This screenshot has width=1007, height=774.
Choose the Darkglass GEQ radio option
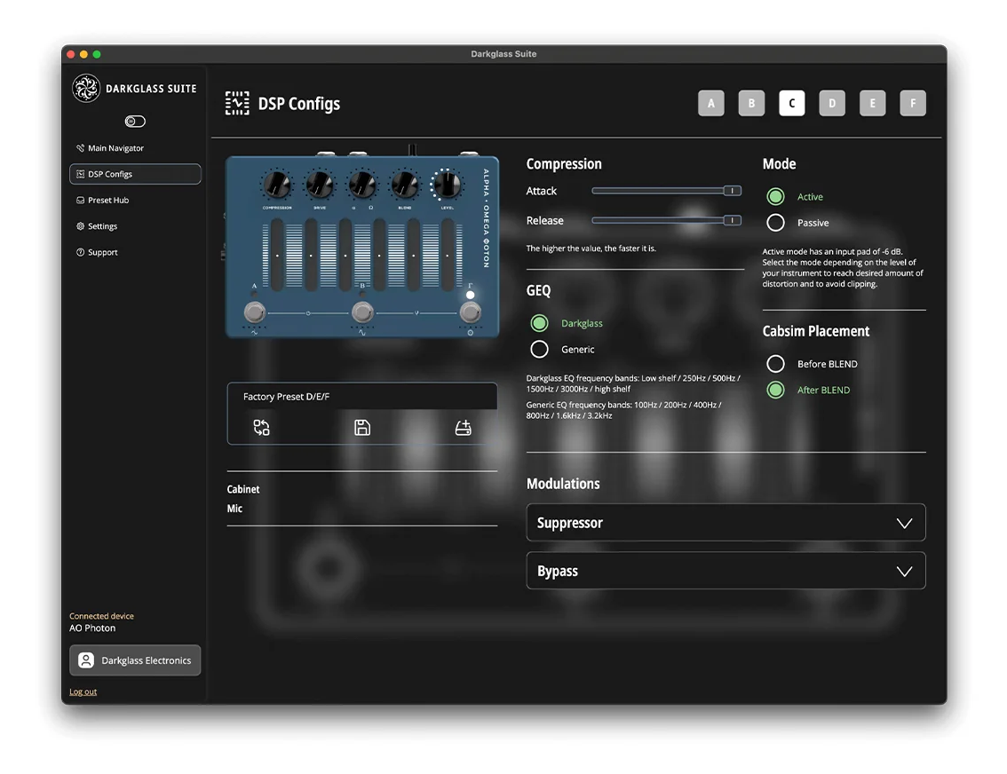pyautogui.click(x=540, y=323)
